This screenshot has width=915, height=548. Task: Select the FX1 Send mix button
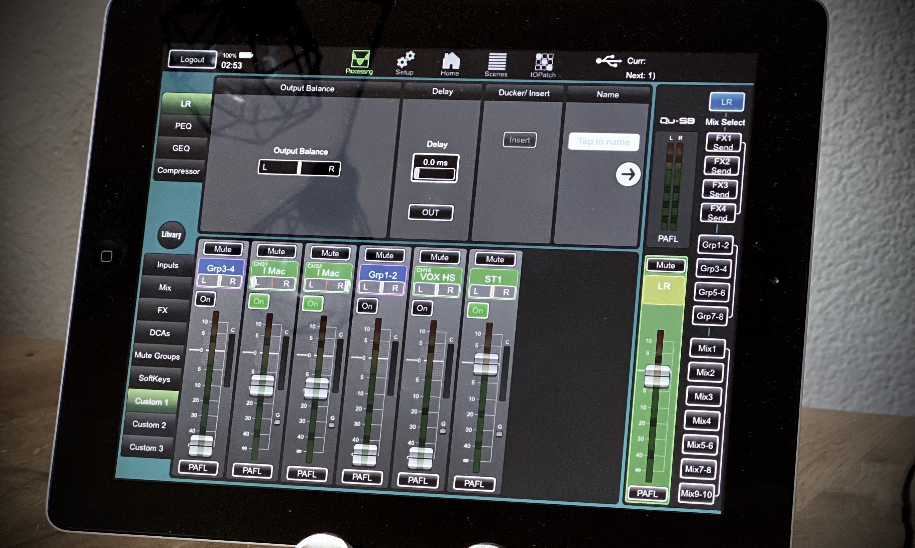point(723,143)
